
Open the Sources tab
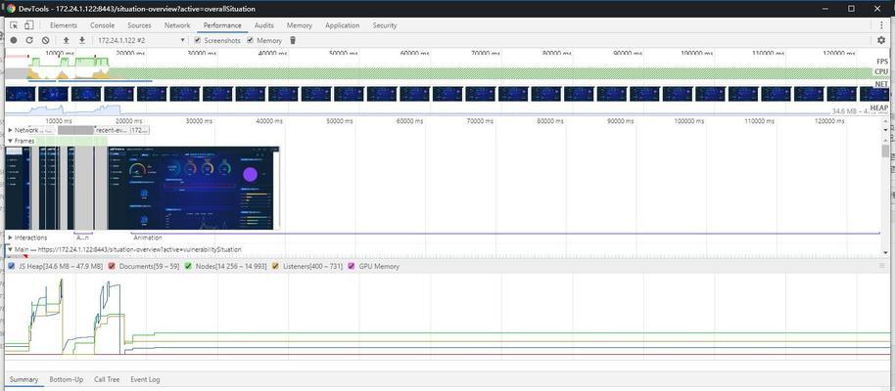[139, 25]
